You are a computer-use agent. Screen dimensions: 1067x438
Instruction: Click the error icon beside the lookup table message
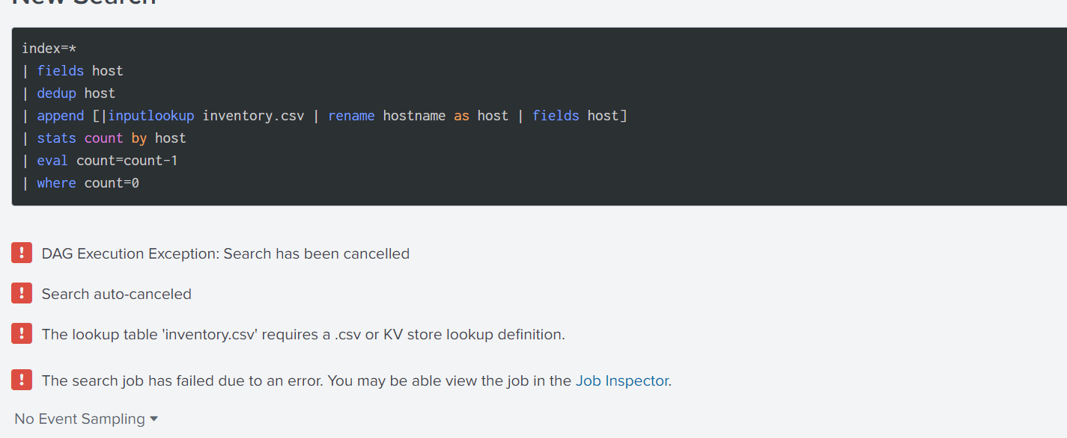pyautogui.click(x=22, y=334)
